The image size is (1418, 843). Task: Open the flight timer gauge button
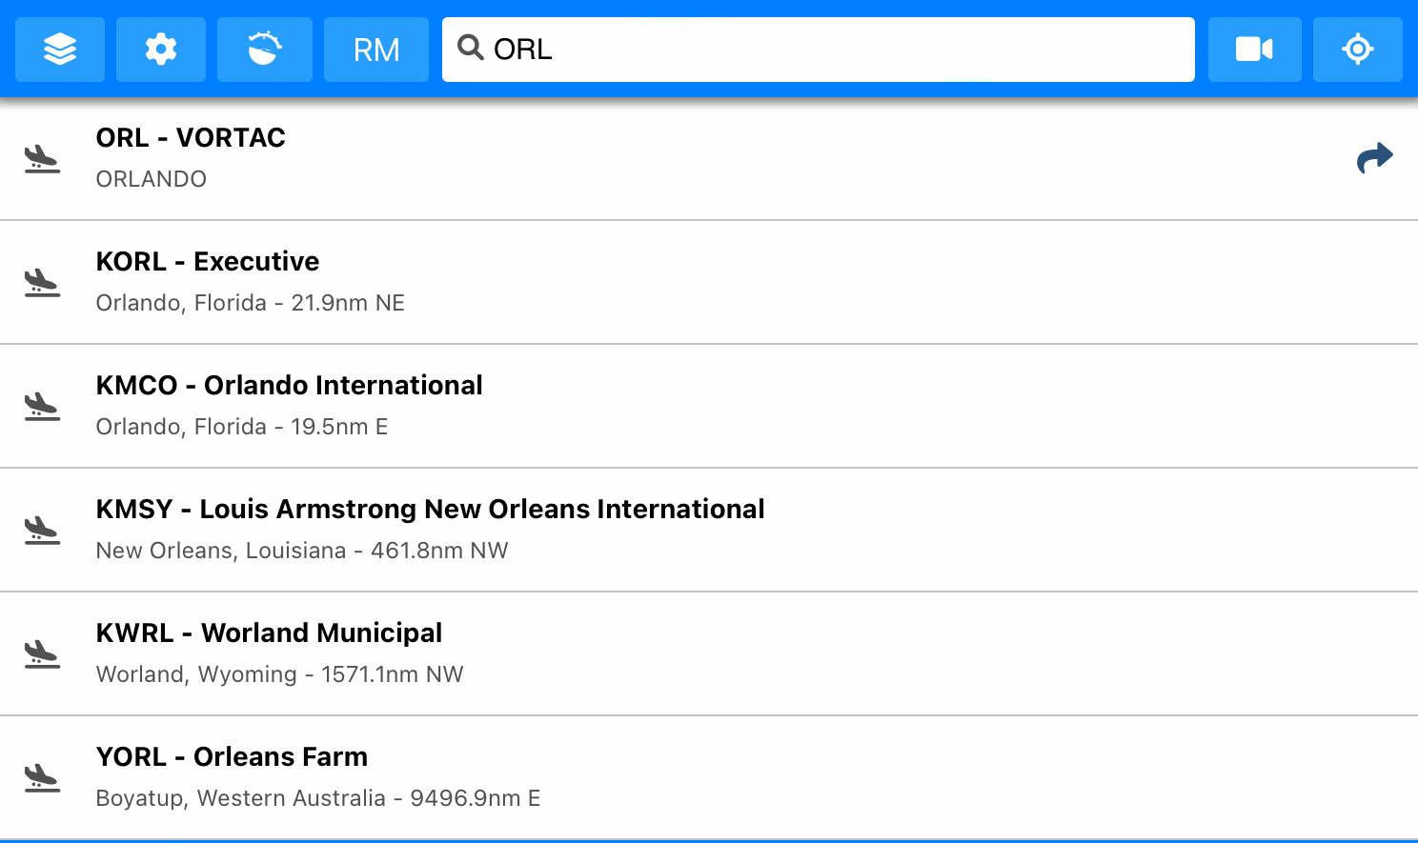[265, 49]
